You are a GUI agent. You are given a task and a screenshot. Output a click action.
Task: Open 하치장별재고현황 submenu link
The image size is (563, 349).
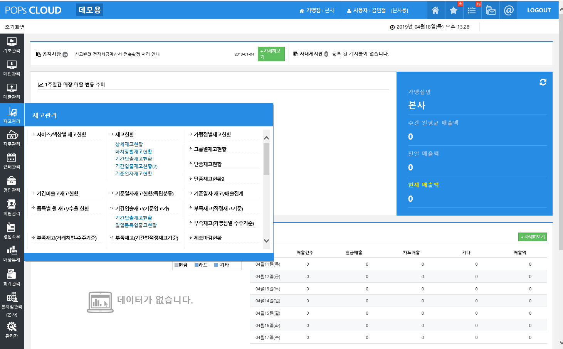pyautogui.click(x=134, y=152)
